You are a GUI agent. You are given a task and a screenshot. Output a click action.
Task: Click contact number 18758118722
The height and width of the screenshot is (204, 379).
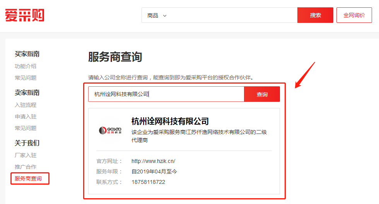point(148,182)
